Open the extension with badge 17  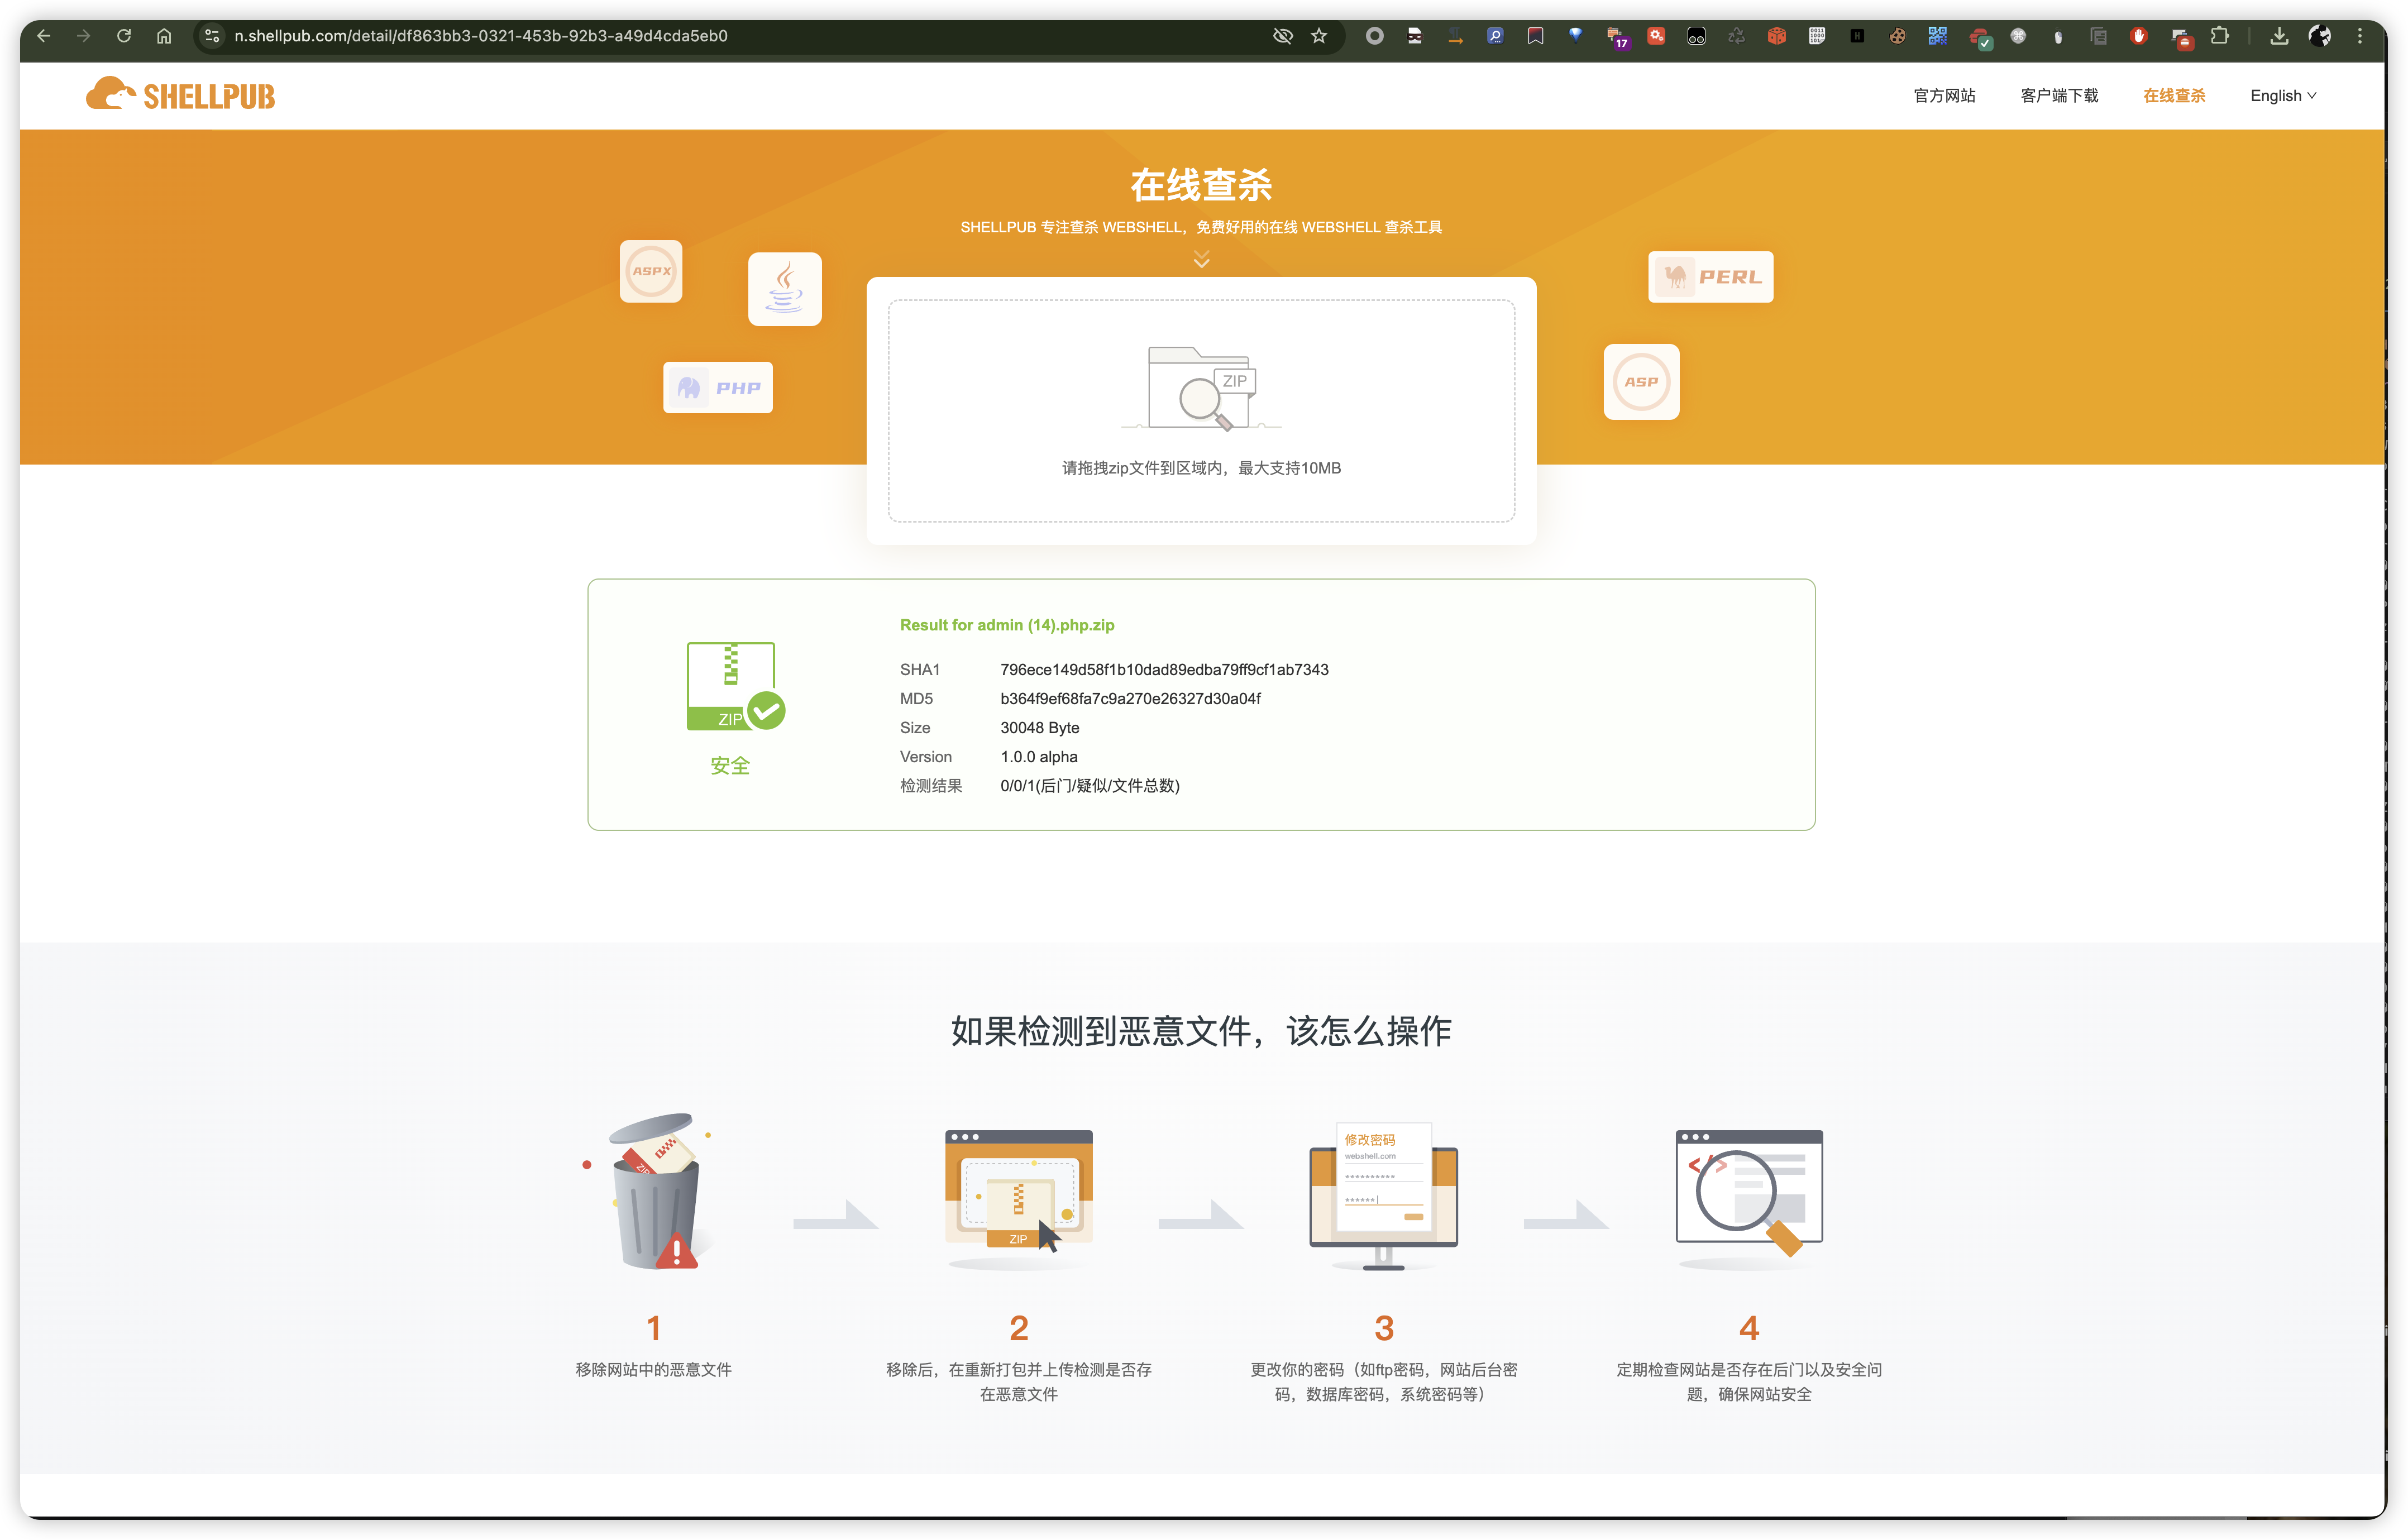(1617, 38)
